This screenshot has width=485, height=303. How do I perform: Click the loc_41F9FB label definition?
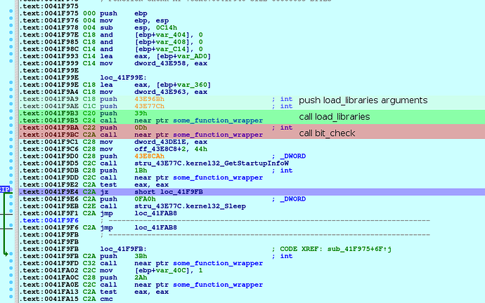pos(124,249)
